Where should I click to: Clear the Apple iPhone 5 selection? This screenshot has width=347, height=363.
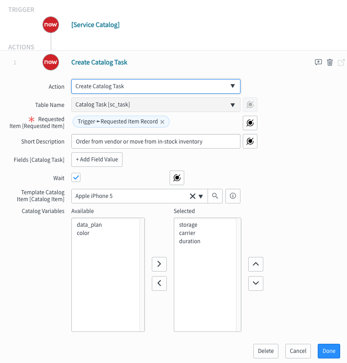click(192, 196)
